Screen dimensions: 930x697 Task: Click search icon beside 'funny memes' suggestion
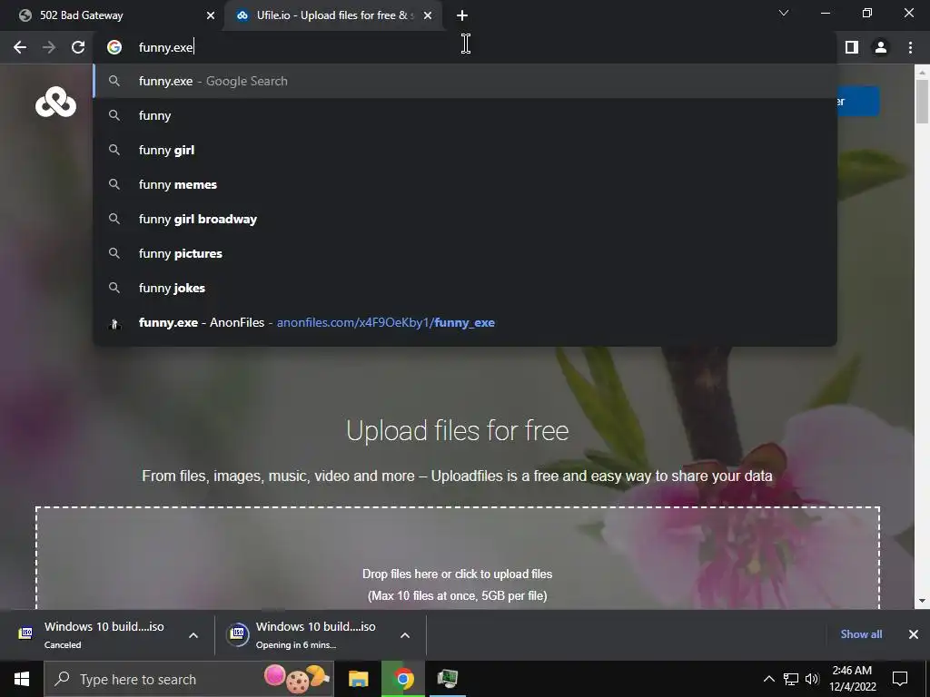[114, 184]
